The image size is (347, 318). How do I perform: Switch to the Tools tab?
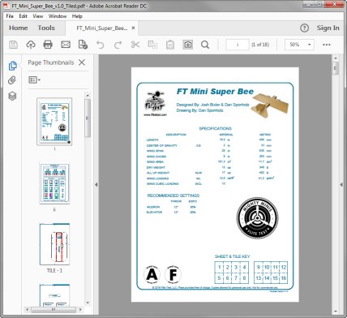tap(46, 28)
